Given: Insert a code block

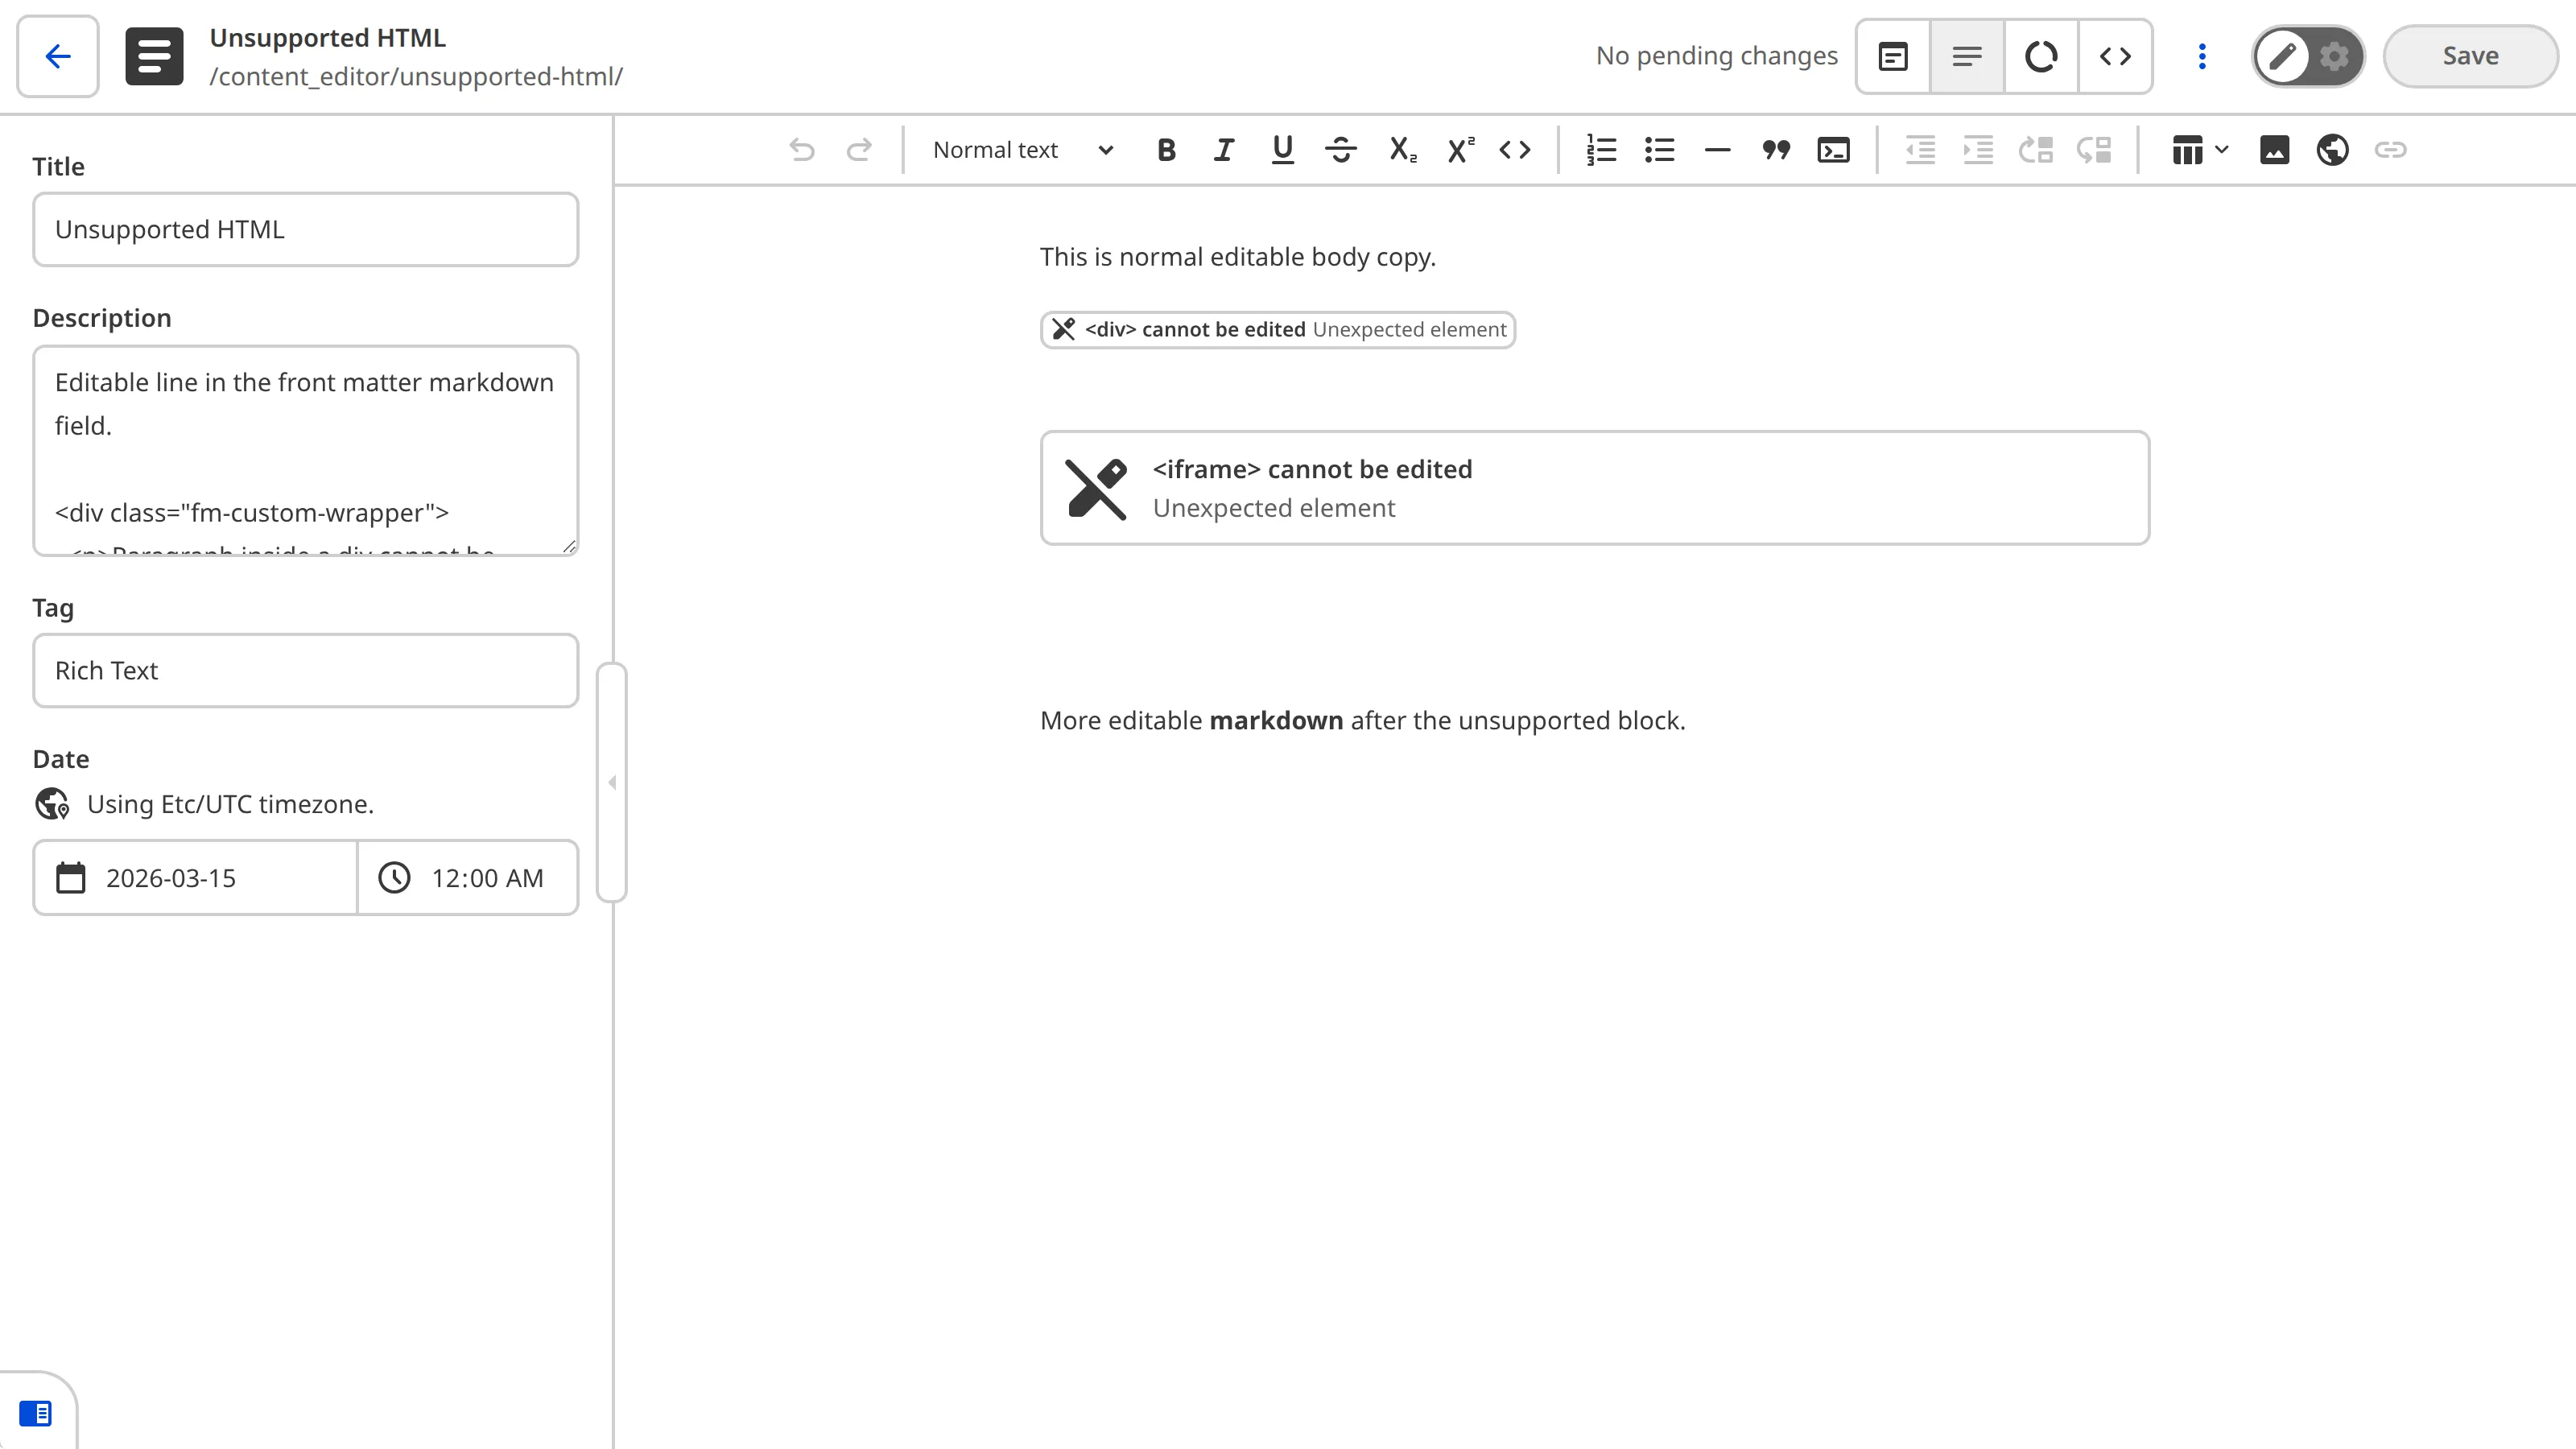Looking at the screenshot, I should (1833, 150).
